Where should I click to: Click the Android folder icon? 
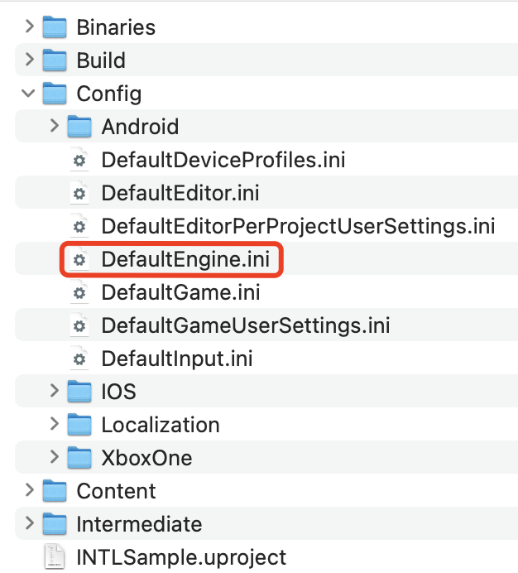pos(79,127)
